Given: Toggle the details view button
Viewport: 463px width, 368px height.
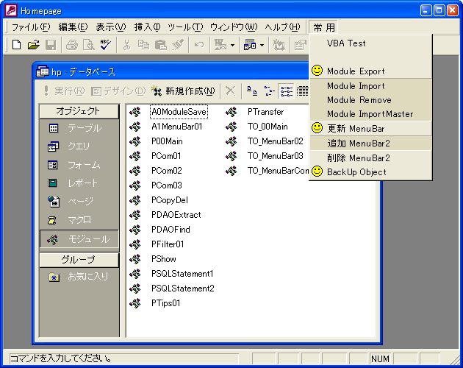Looking at the screenshot, I should pyautogui.click(x=301, y=91).
